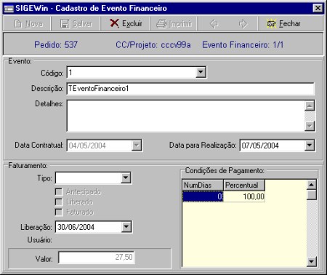327x275 pixels.
Task: Click the Pedido: 537 header text
Action: point(56,45)
